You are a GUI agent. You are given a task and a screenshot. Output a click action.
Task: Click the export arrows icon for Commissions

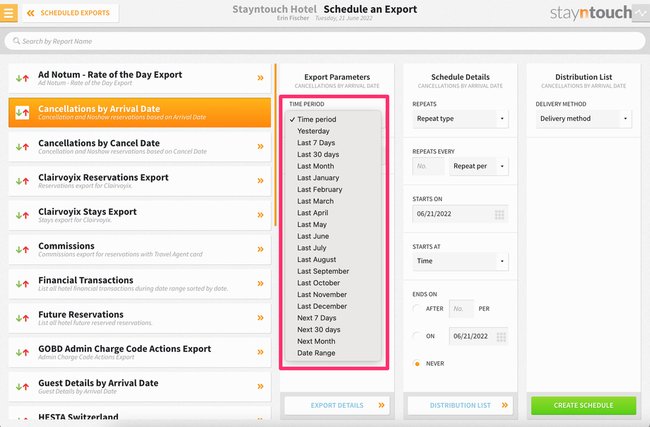[x=23, y=250]
